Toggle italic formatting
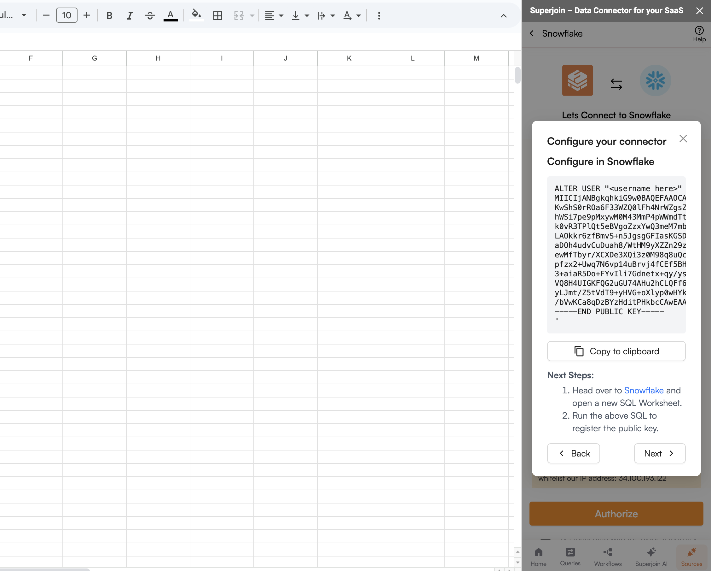Screen dimensions: 711x571 point(130,15)
